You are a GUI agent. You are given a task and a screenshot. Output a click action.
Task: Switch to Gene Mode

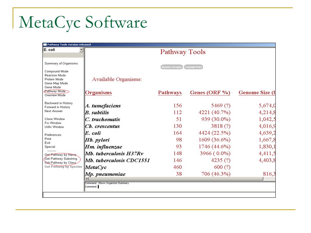[52, 87]
